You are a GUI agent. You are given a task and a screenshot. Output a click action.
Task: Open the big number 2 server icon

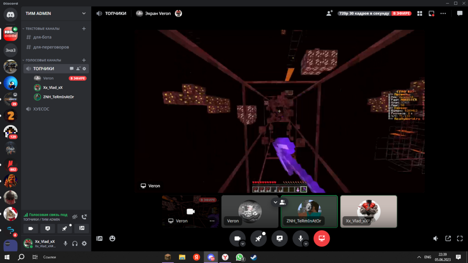click(x=10, y=116)
